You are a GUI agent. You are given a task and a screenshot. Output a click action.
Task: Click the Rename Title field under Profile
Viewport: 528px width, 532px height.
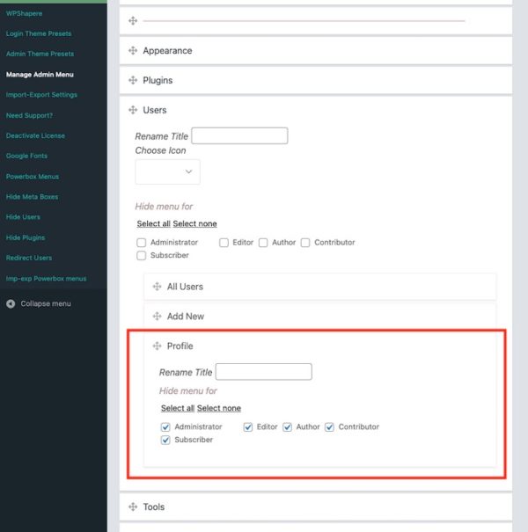pyautogui.click(x=263, y=372)
